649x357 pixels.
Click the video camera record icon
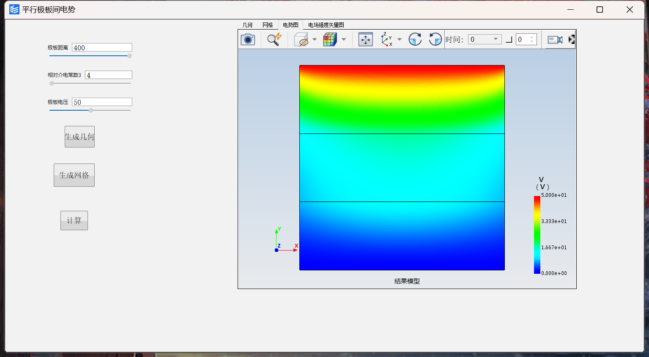(555, 40)
